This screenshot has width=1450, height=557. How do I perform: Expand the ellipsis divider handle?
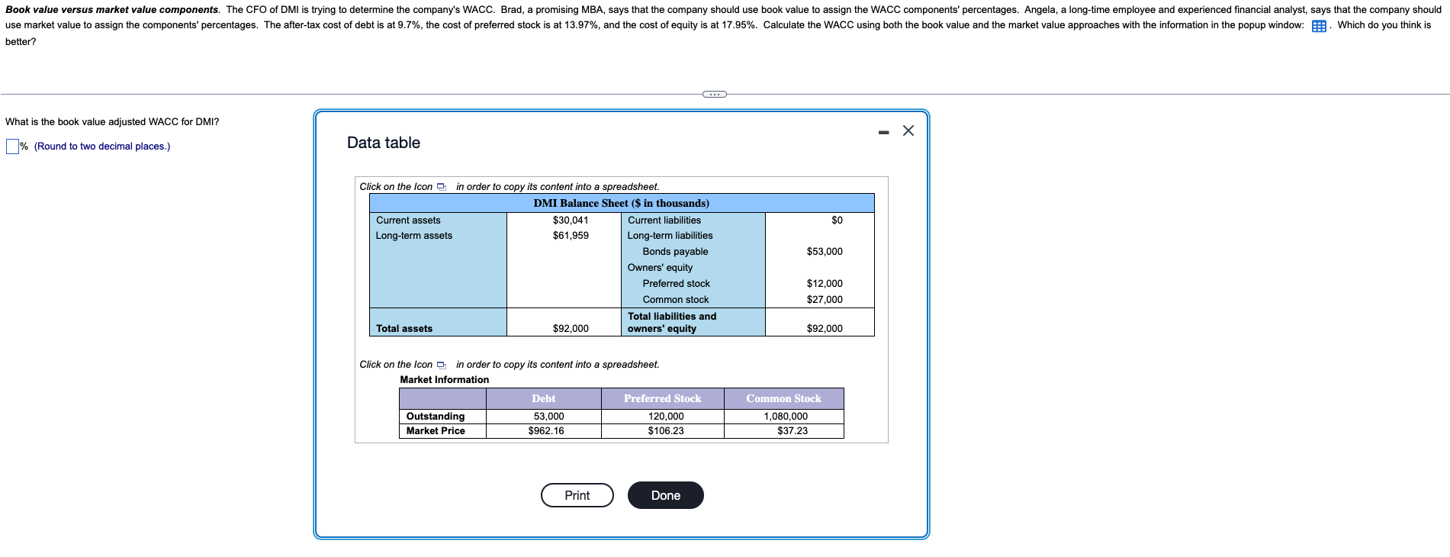(x=714, y=94)
